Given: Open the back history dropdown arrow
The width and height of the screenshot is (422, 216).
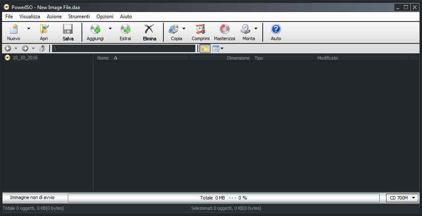Looking at the screenshot, I should pyautogui.click(x=16, y=48).
